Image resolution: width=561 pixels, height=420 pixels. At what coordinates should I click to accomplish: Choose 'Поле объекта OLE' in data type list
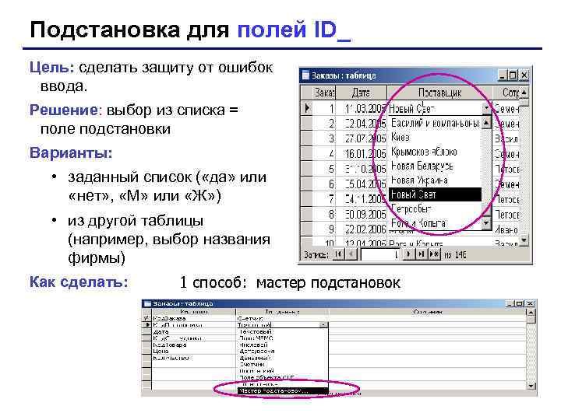(267, 377)
